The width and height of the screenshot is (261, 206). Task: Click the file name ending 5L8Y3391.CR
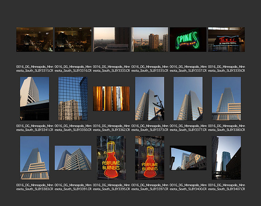[73, 187]
